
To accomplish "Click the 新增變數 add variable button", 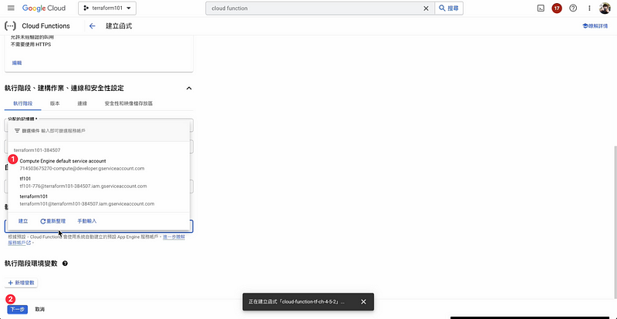I will pyautogui.click(x=22, y=283).
